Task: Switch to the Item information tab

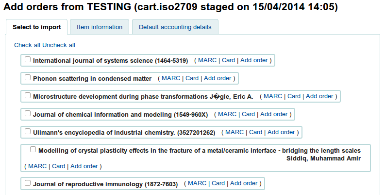Action: point(100,27)
